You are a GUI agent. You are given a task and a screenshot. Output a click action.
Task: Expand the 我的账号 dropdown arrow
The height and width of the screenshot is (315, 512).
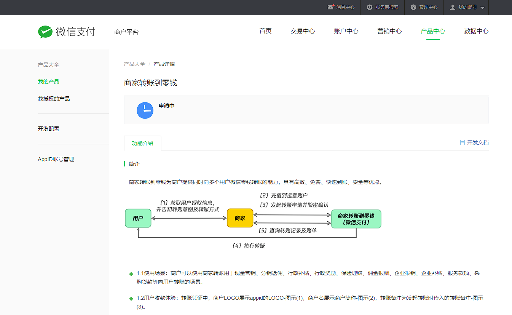[482, 8]
